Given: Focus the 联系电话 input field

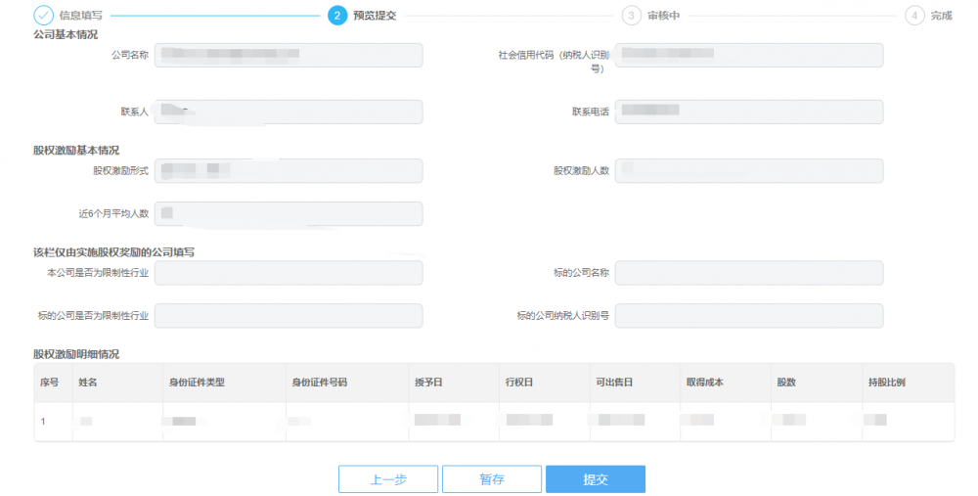Looking at the screenshot, I should pyautogui.click(x=748, y=112).
